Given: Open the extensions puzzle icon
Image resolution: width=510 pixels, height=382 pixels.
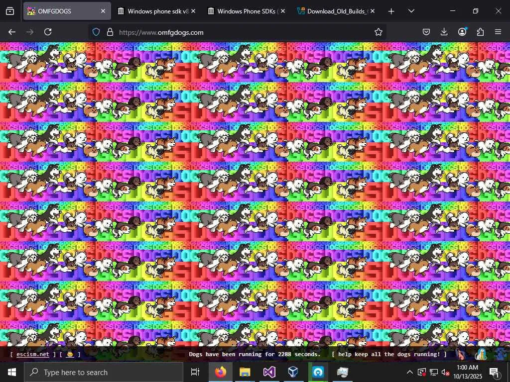Looking at the screenshot, I should [x=480, y=32].
